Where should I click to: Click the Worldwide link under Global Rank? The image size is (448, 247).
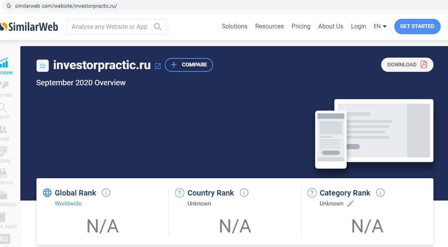(68, 204)
